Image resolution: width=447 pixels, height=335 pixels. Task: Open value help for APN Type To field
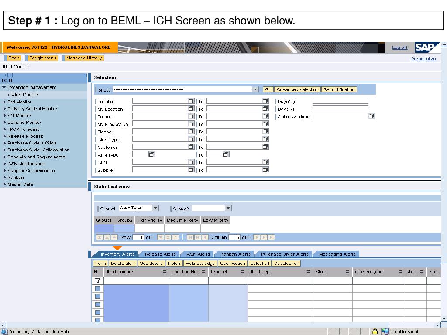click(x=226, y=154)
